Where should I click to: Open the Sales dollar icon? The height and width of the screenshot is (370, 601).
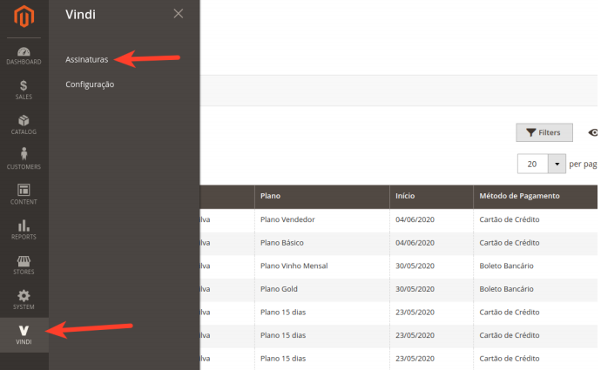point(24,91)
